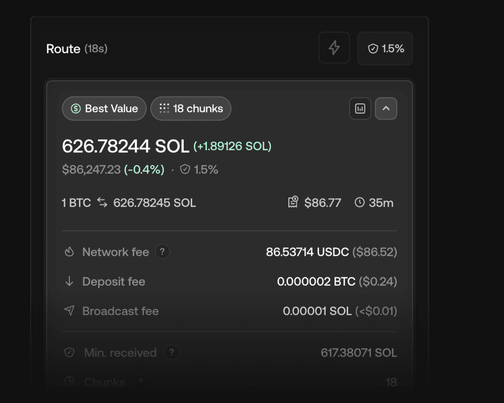The image size is (504, 403).
Task: Click the Min. received help icon
Action: (172, 352)
